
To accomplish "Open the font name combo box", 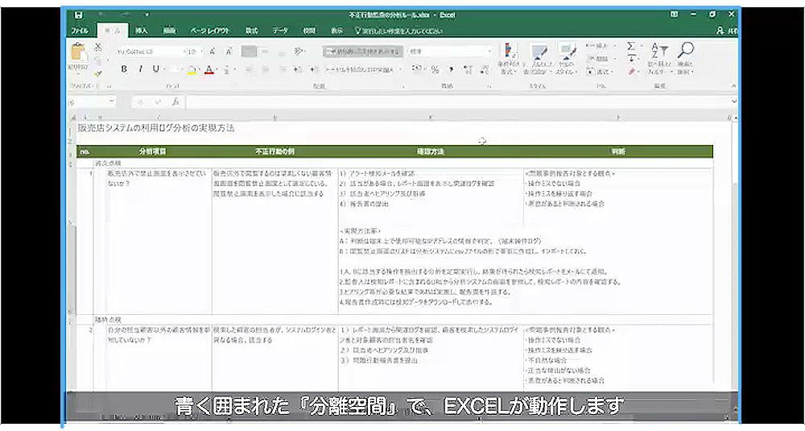I will pos(151,52).
